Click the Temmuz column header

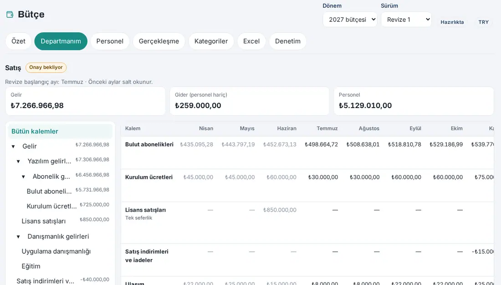(x=327, y=129)
